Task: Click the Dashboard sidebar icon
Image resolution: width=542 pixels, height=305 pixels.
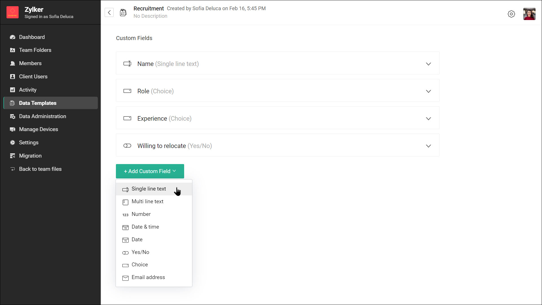Action: tap(12, 37)
